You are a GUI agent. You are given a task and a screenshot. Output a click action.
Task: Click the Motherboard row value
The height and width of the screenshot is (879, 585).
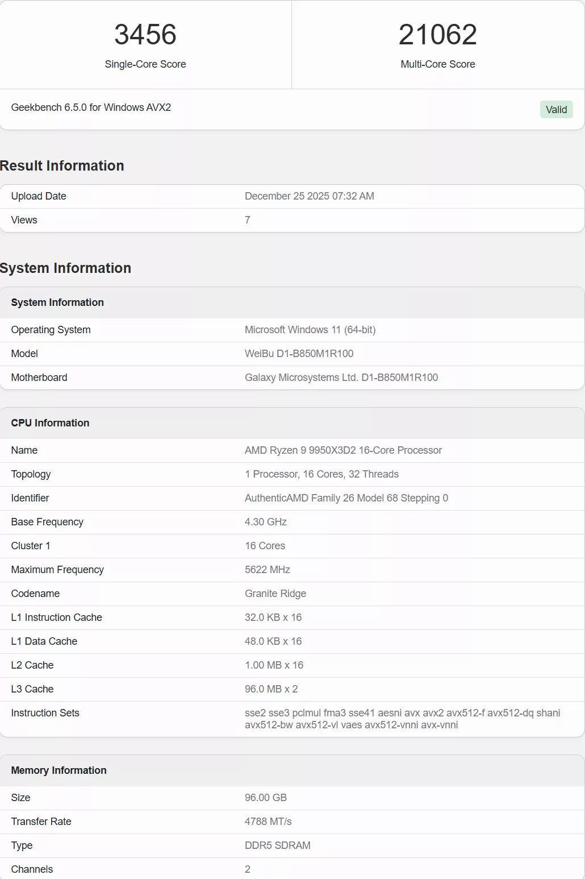[341, 377]
